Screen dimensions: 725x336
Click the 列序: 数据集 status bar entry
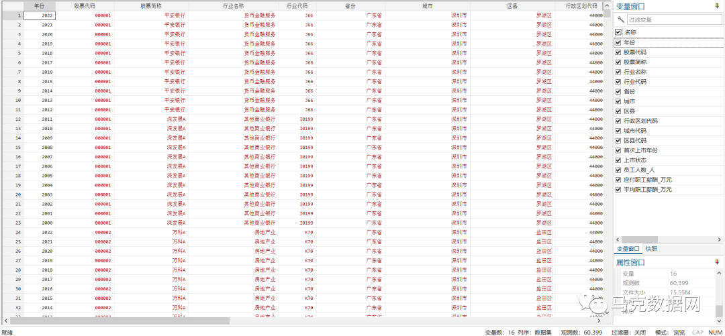click(x=535, y=332)
